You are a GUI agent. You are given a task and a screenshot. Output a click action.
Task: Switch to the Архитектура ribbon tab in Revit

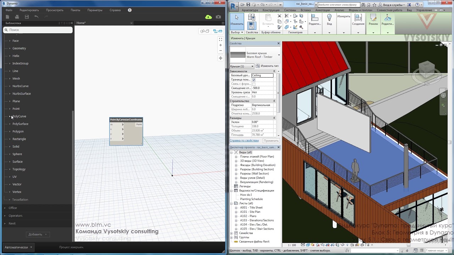click(x=250, y=10)
